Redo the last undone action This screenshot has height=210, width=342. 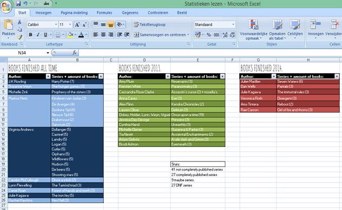pos(36,3)
